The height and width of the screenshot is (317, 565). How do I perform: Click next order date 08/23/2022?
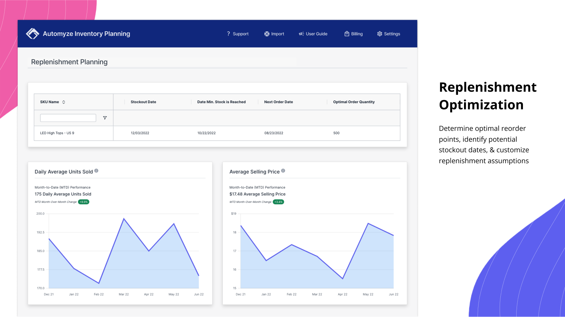point(274,133)
